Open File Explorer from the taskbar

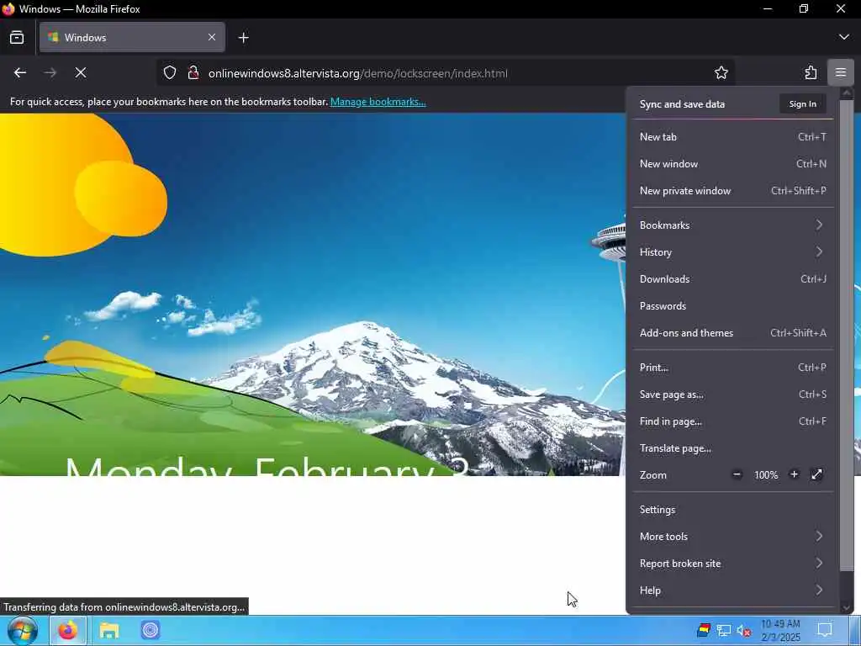109,630
